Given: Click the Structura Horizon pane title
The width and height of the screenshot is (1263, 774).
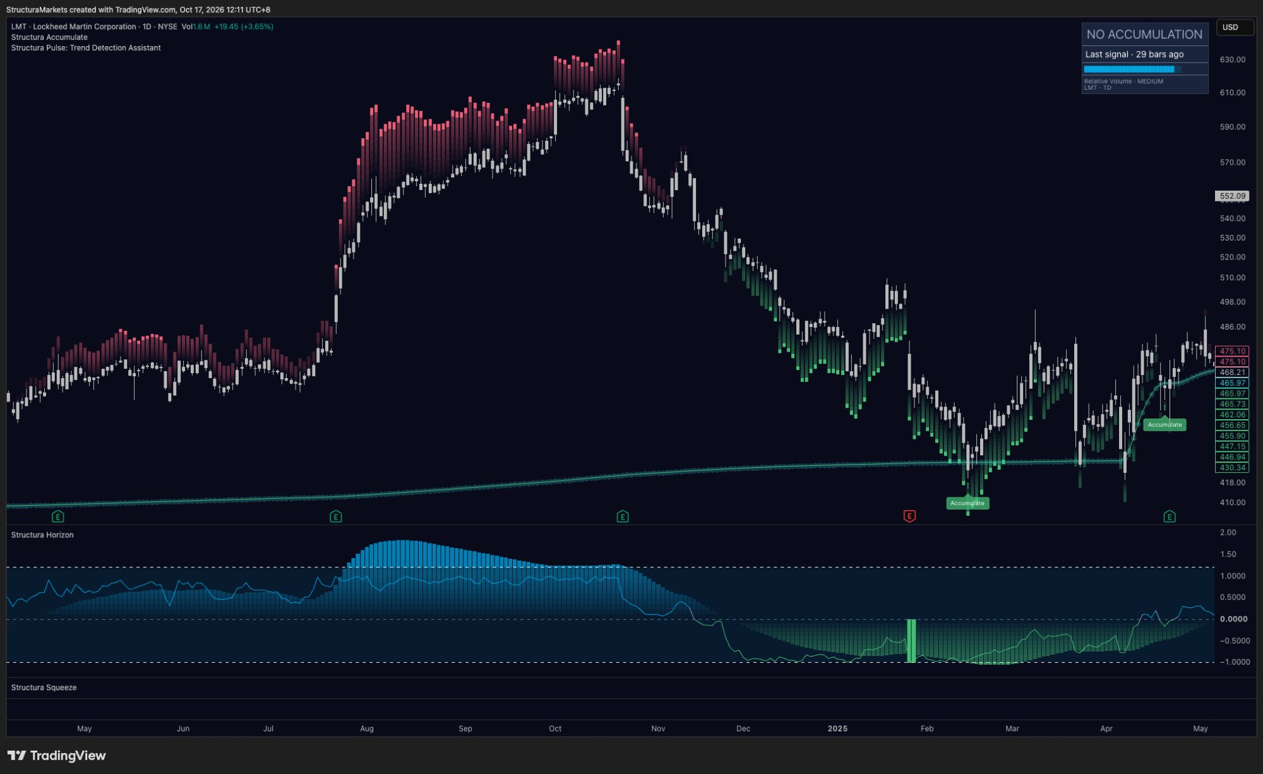Looking at the screenshot, I should tap(42, 535).
